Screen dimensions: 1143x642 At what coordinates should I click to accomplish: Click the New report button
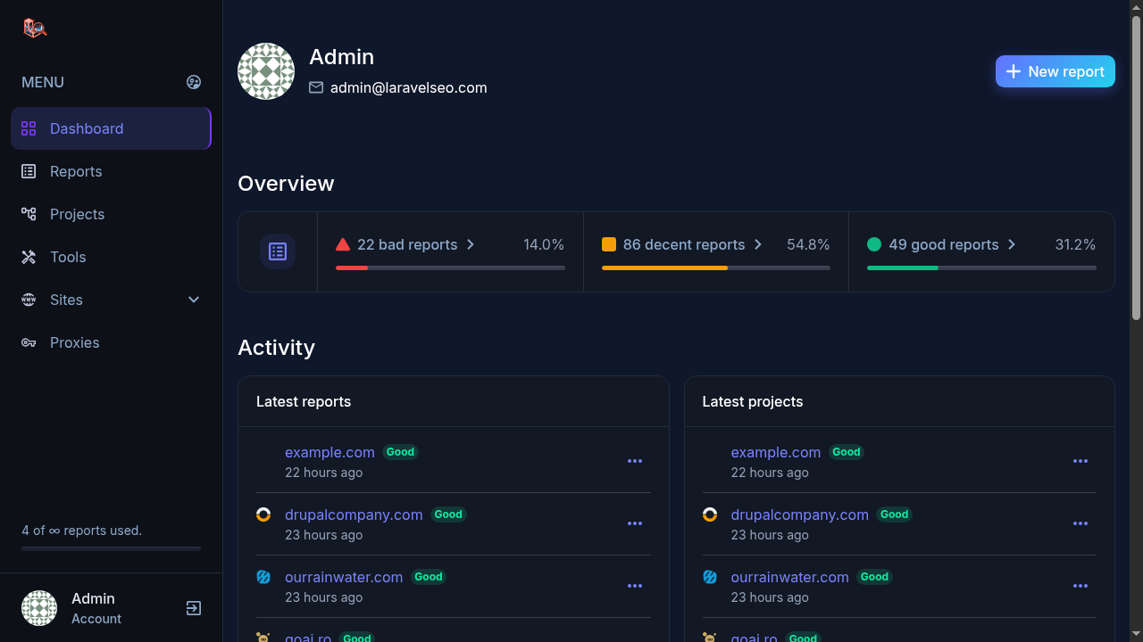[x=1055, y=71]
